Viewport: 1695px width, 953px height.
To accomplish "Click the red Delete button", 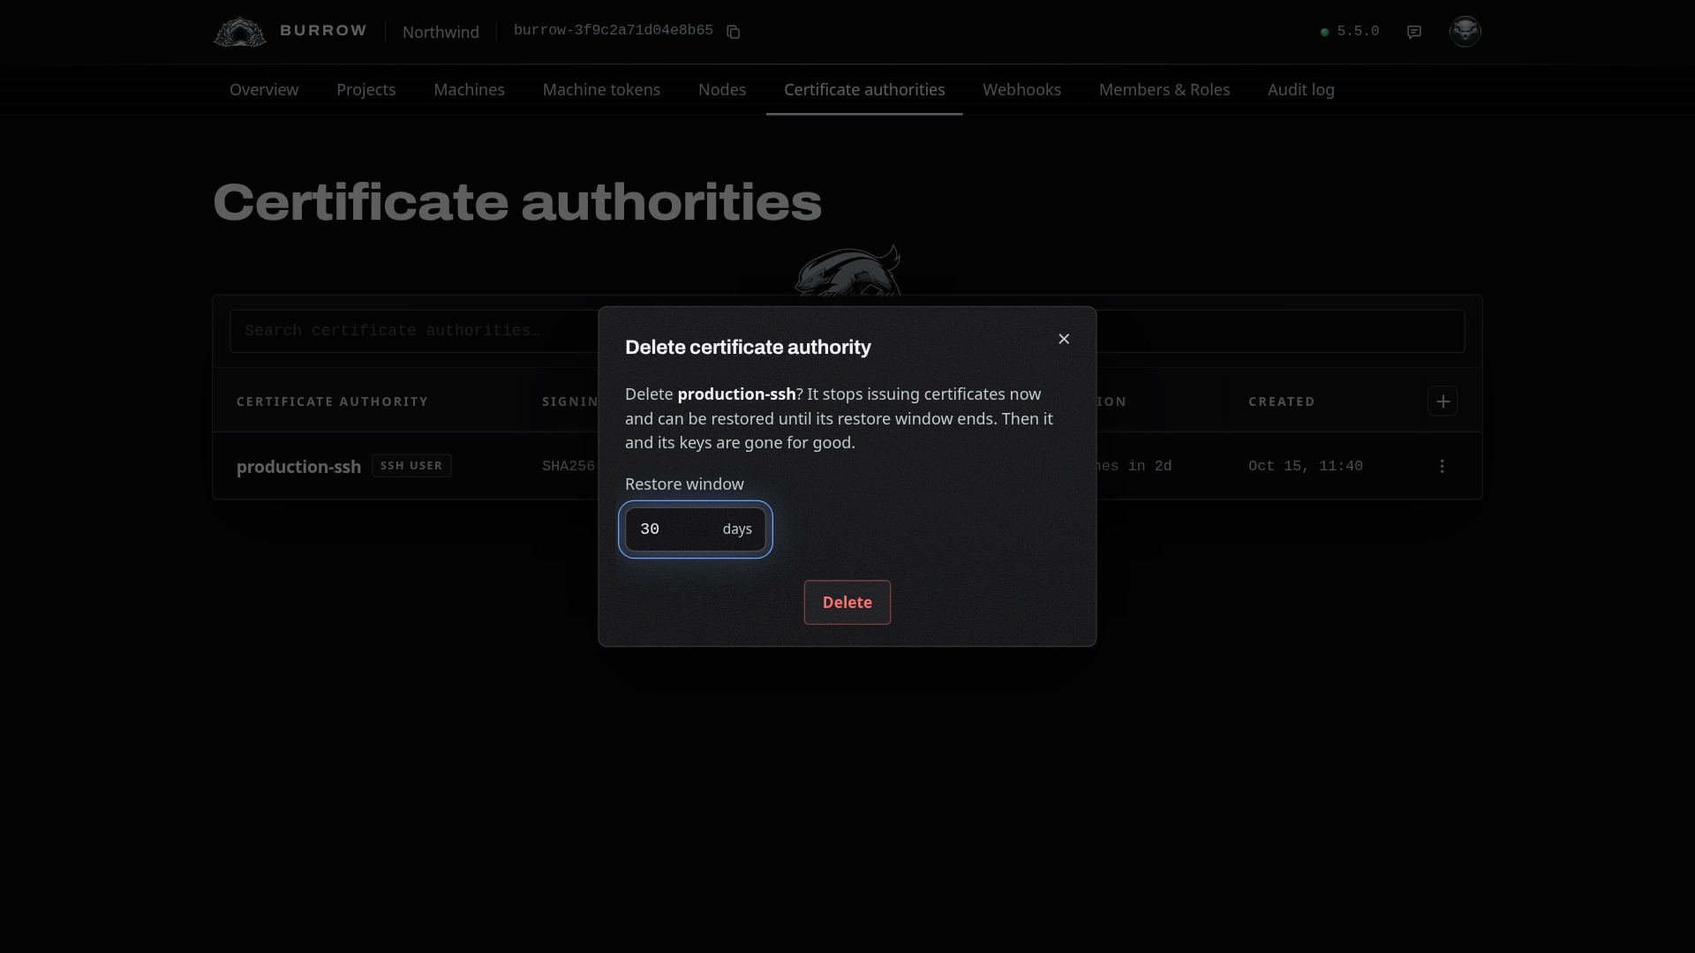I will pos(847,603).
